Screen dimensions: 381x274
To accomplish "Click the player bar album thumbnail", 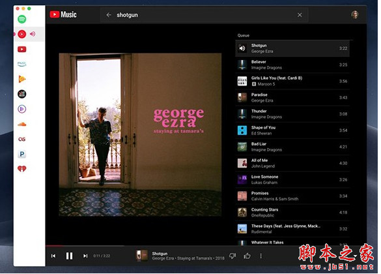I will pyautogui.click(x=141, y=256).
